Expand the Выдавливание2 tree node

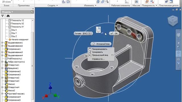click(x=2, y=46)
